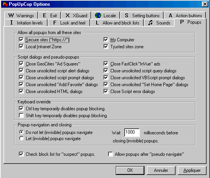210x178 pixels.
Task: Click the W icon on Warnings tab
Action: (x=11, y=15)
